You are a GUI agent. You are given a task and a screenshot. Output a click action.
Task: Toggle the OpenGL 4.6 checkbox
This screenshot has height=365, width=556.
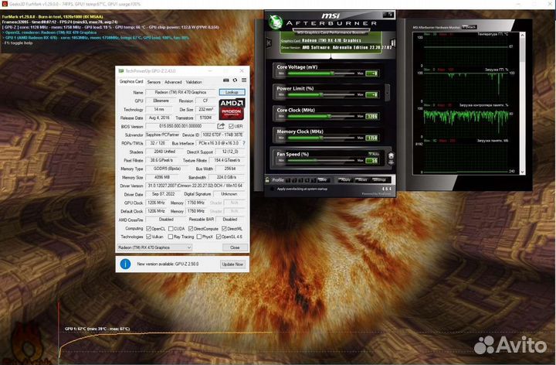[219, 237]
